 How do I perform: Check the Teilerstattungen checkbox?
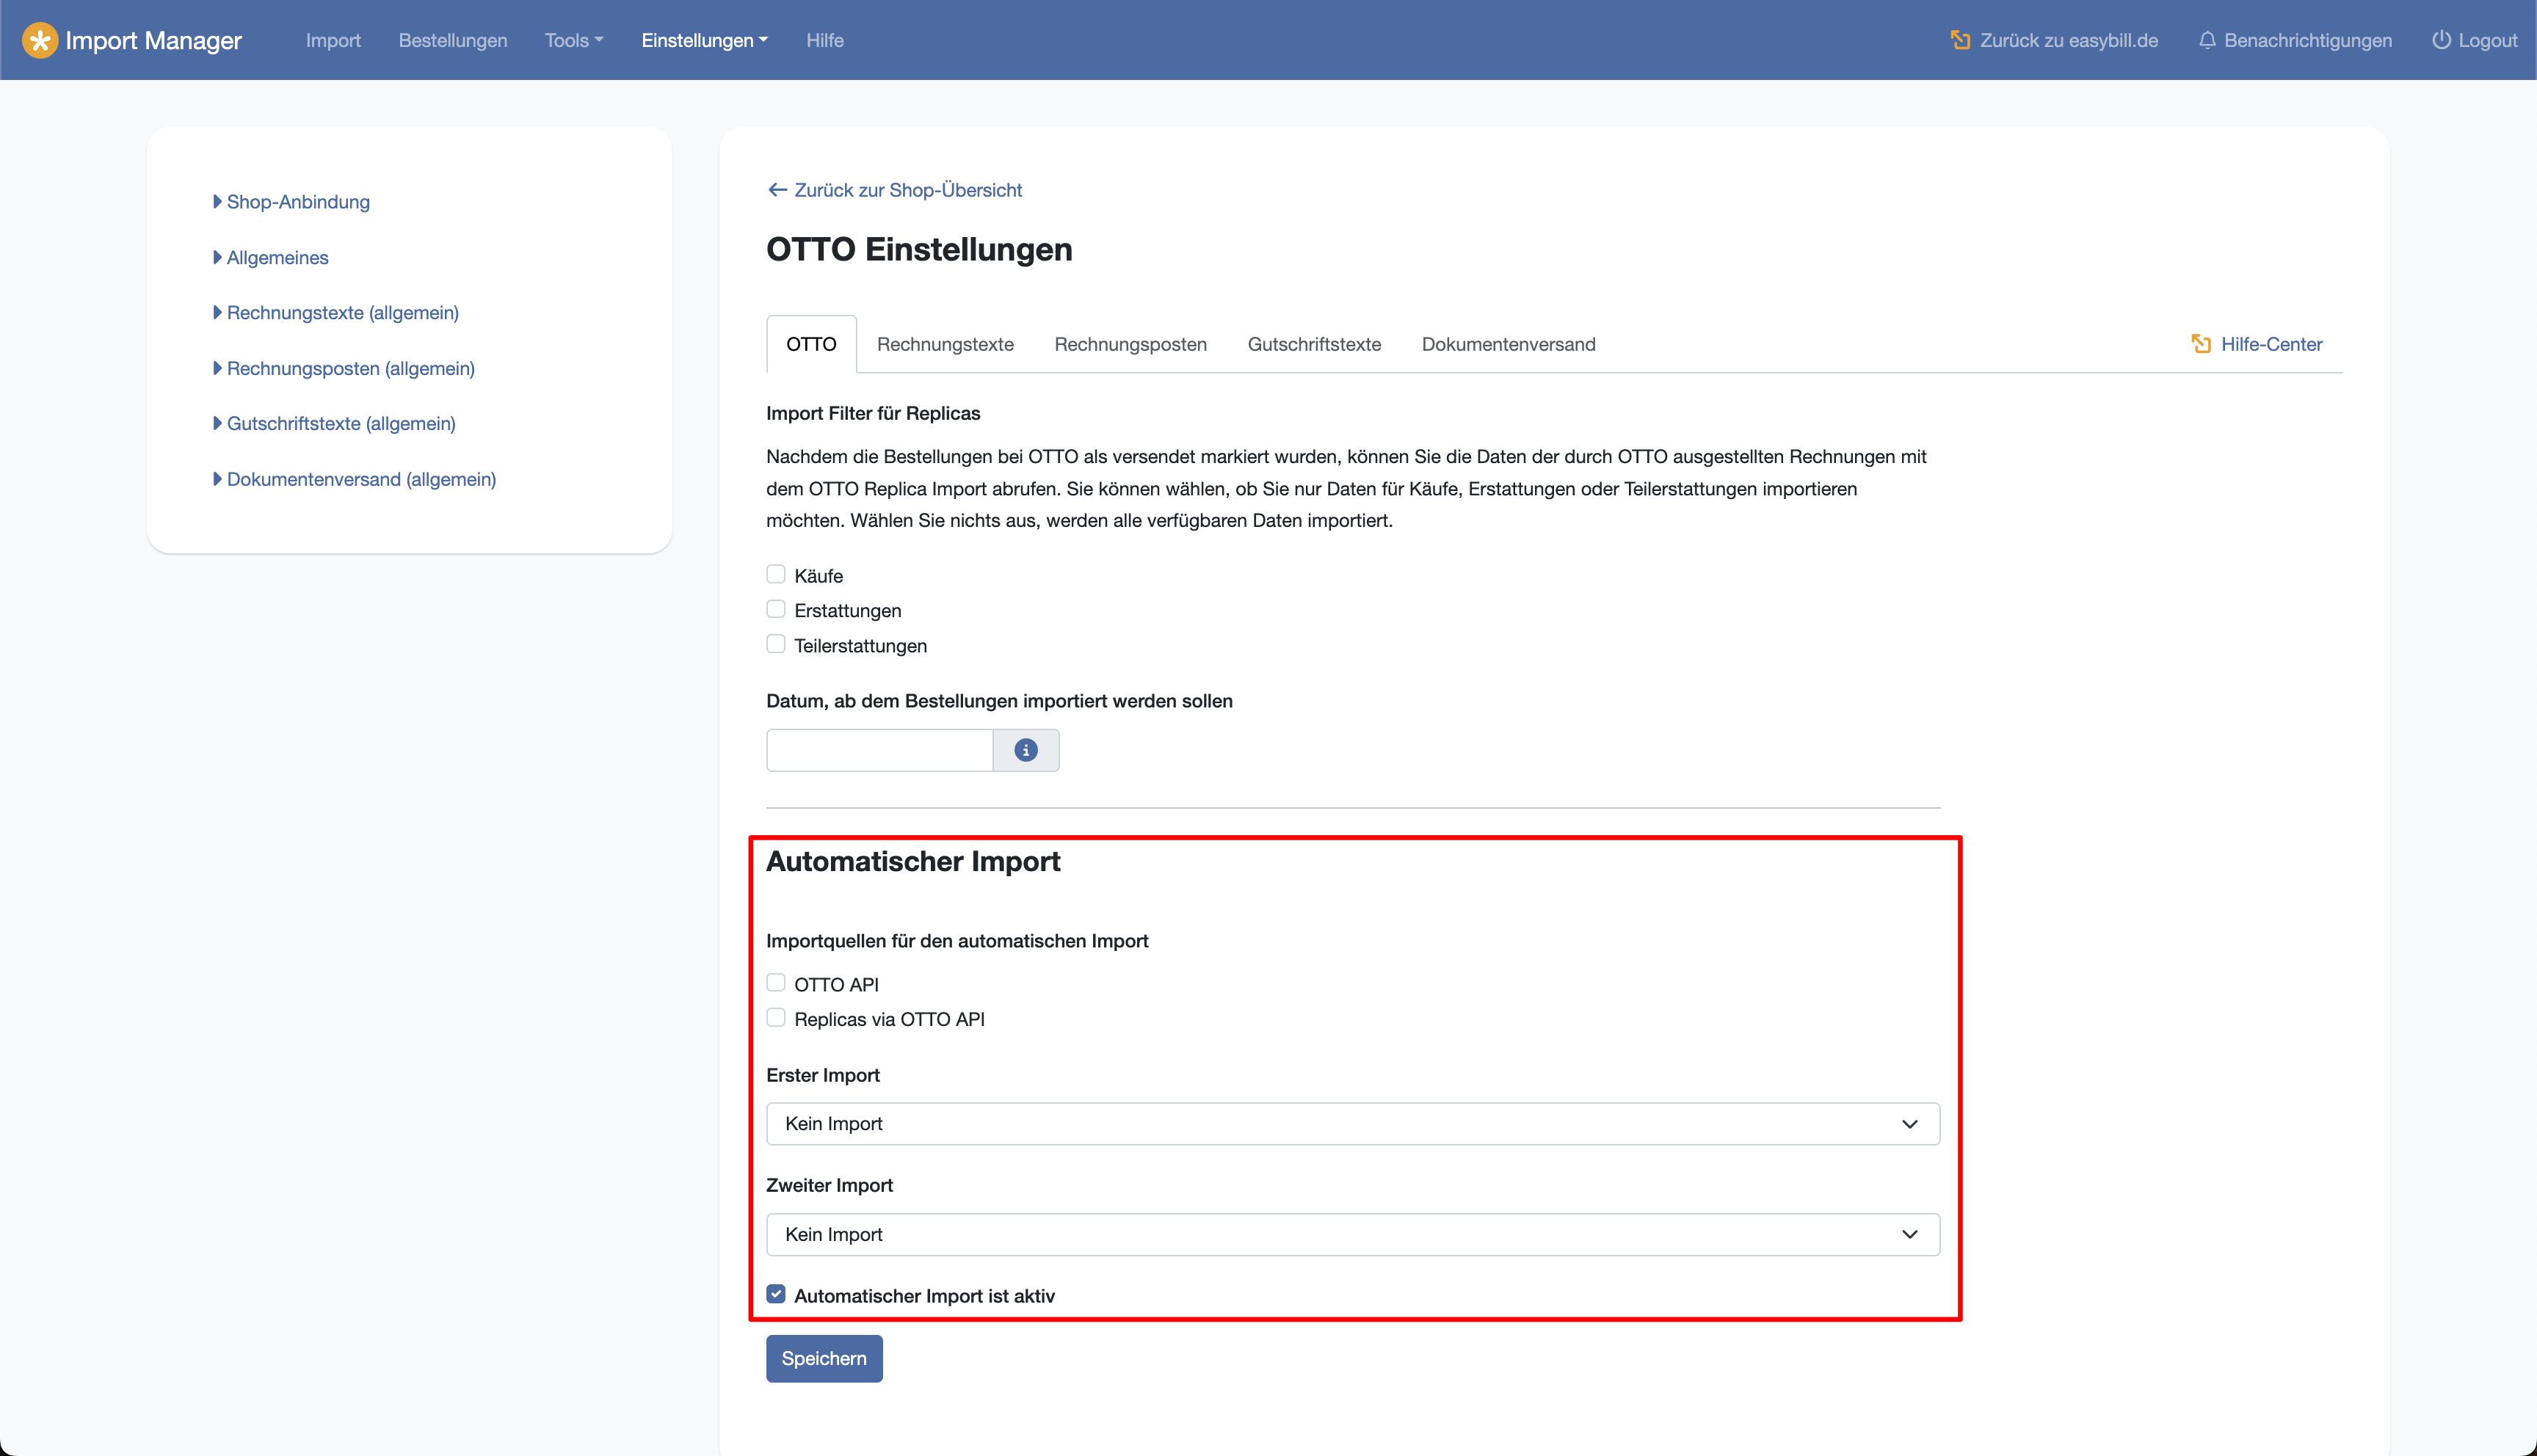coord(776,644)
